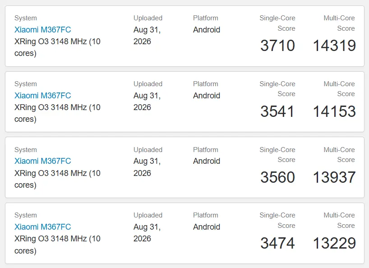Click XRing O3 processor text in first card
The width and height of the screenshot is (369, 268).
click(x=57, y=47)
